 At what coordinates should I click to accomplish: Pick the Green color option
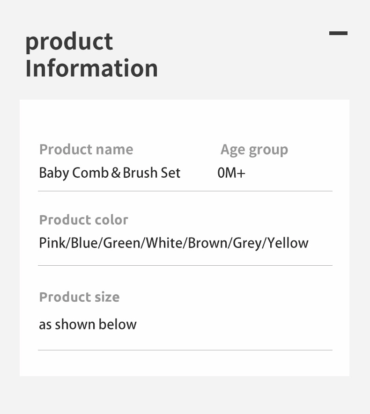point(122,243)
